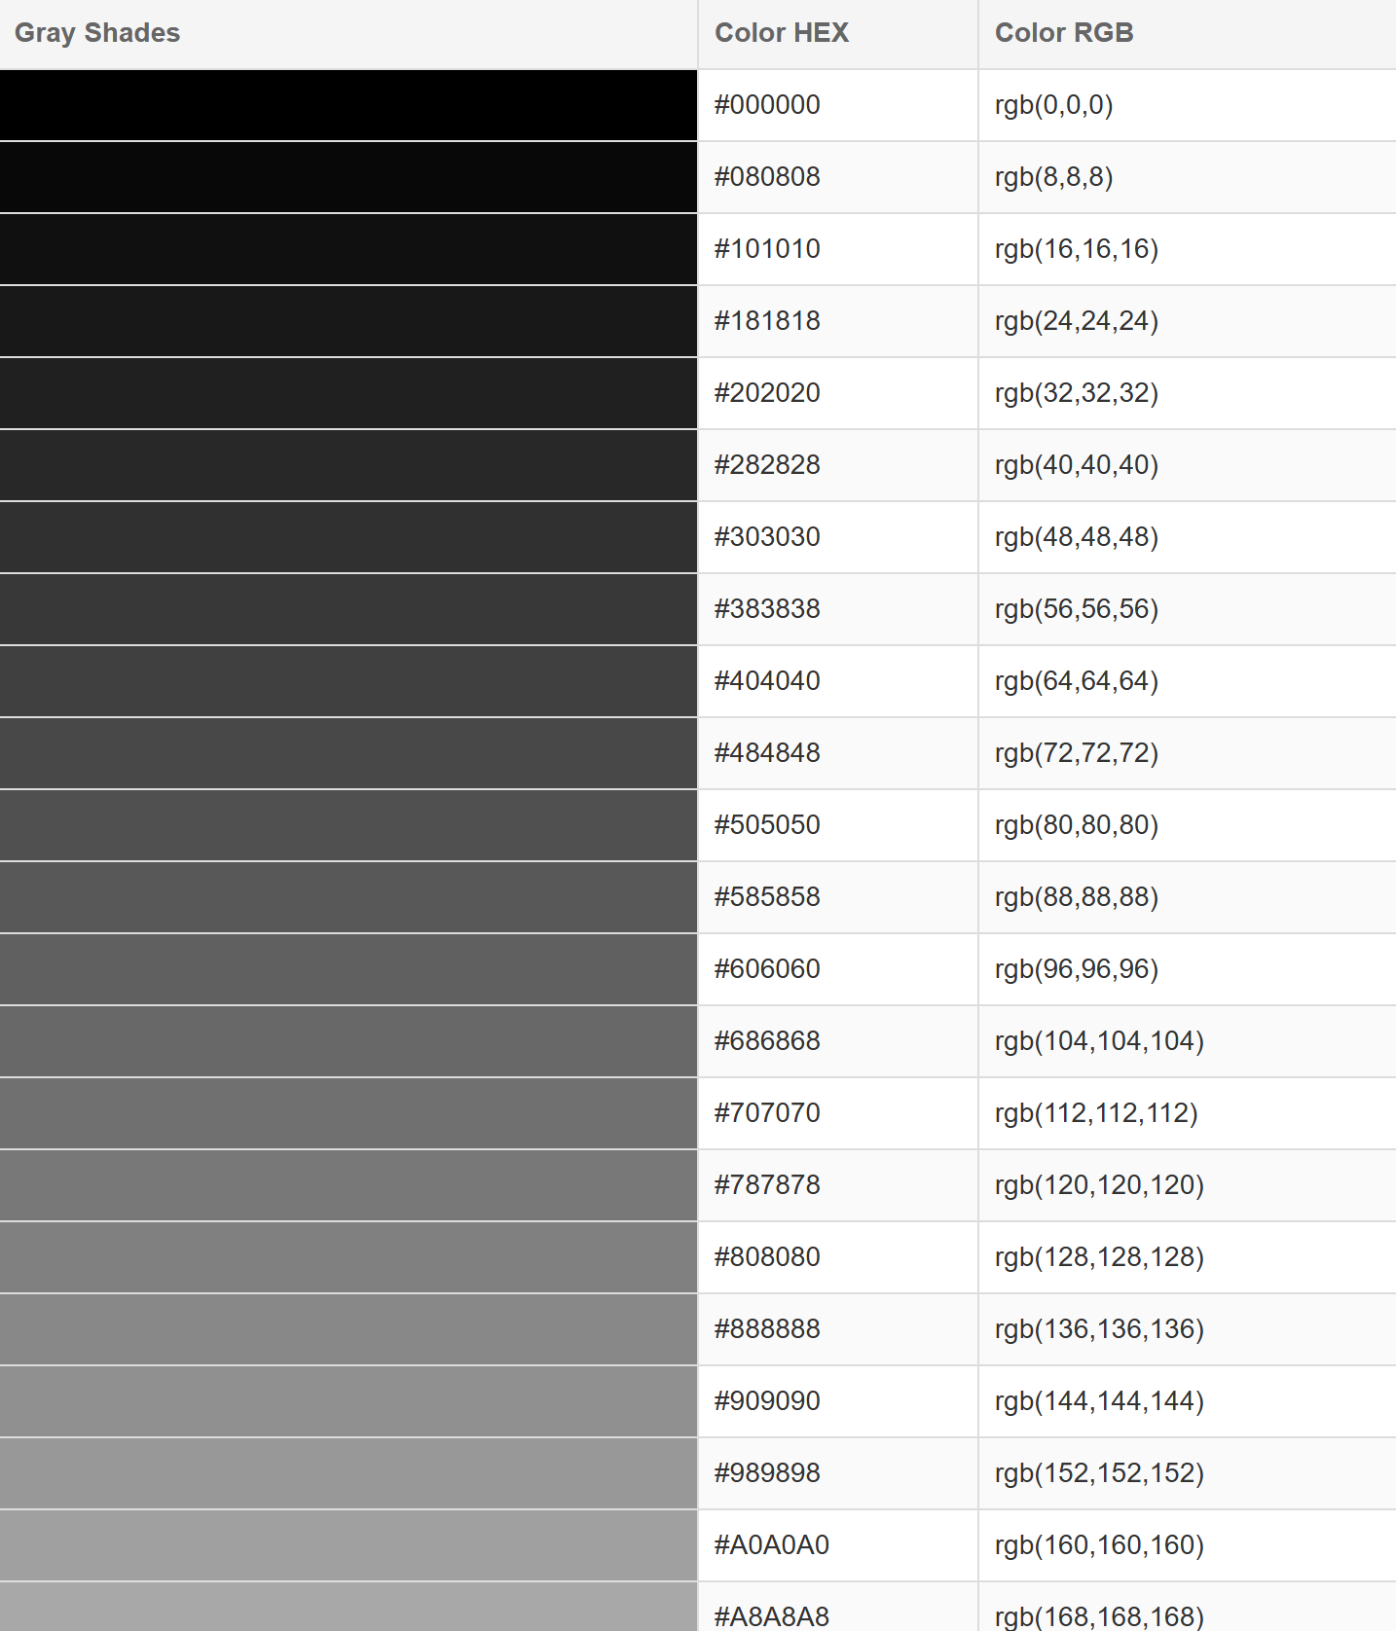Click the Gray Shades column header
Screen dimensions: 1396x1631
pos(97,33)
